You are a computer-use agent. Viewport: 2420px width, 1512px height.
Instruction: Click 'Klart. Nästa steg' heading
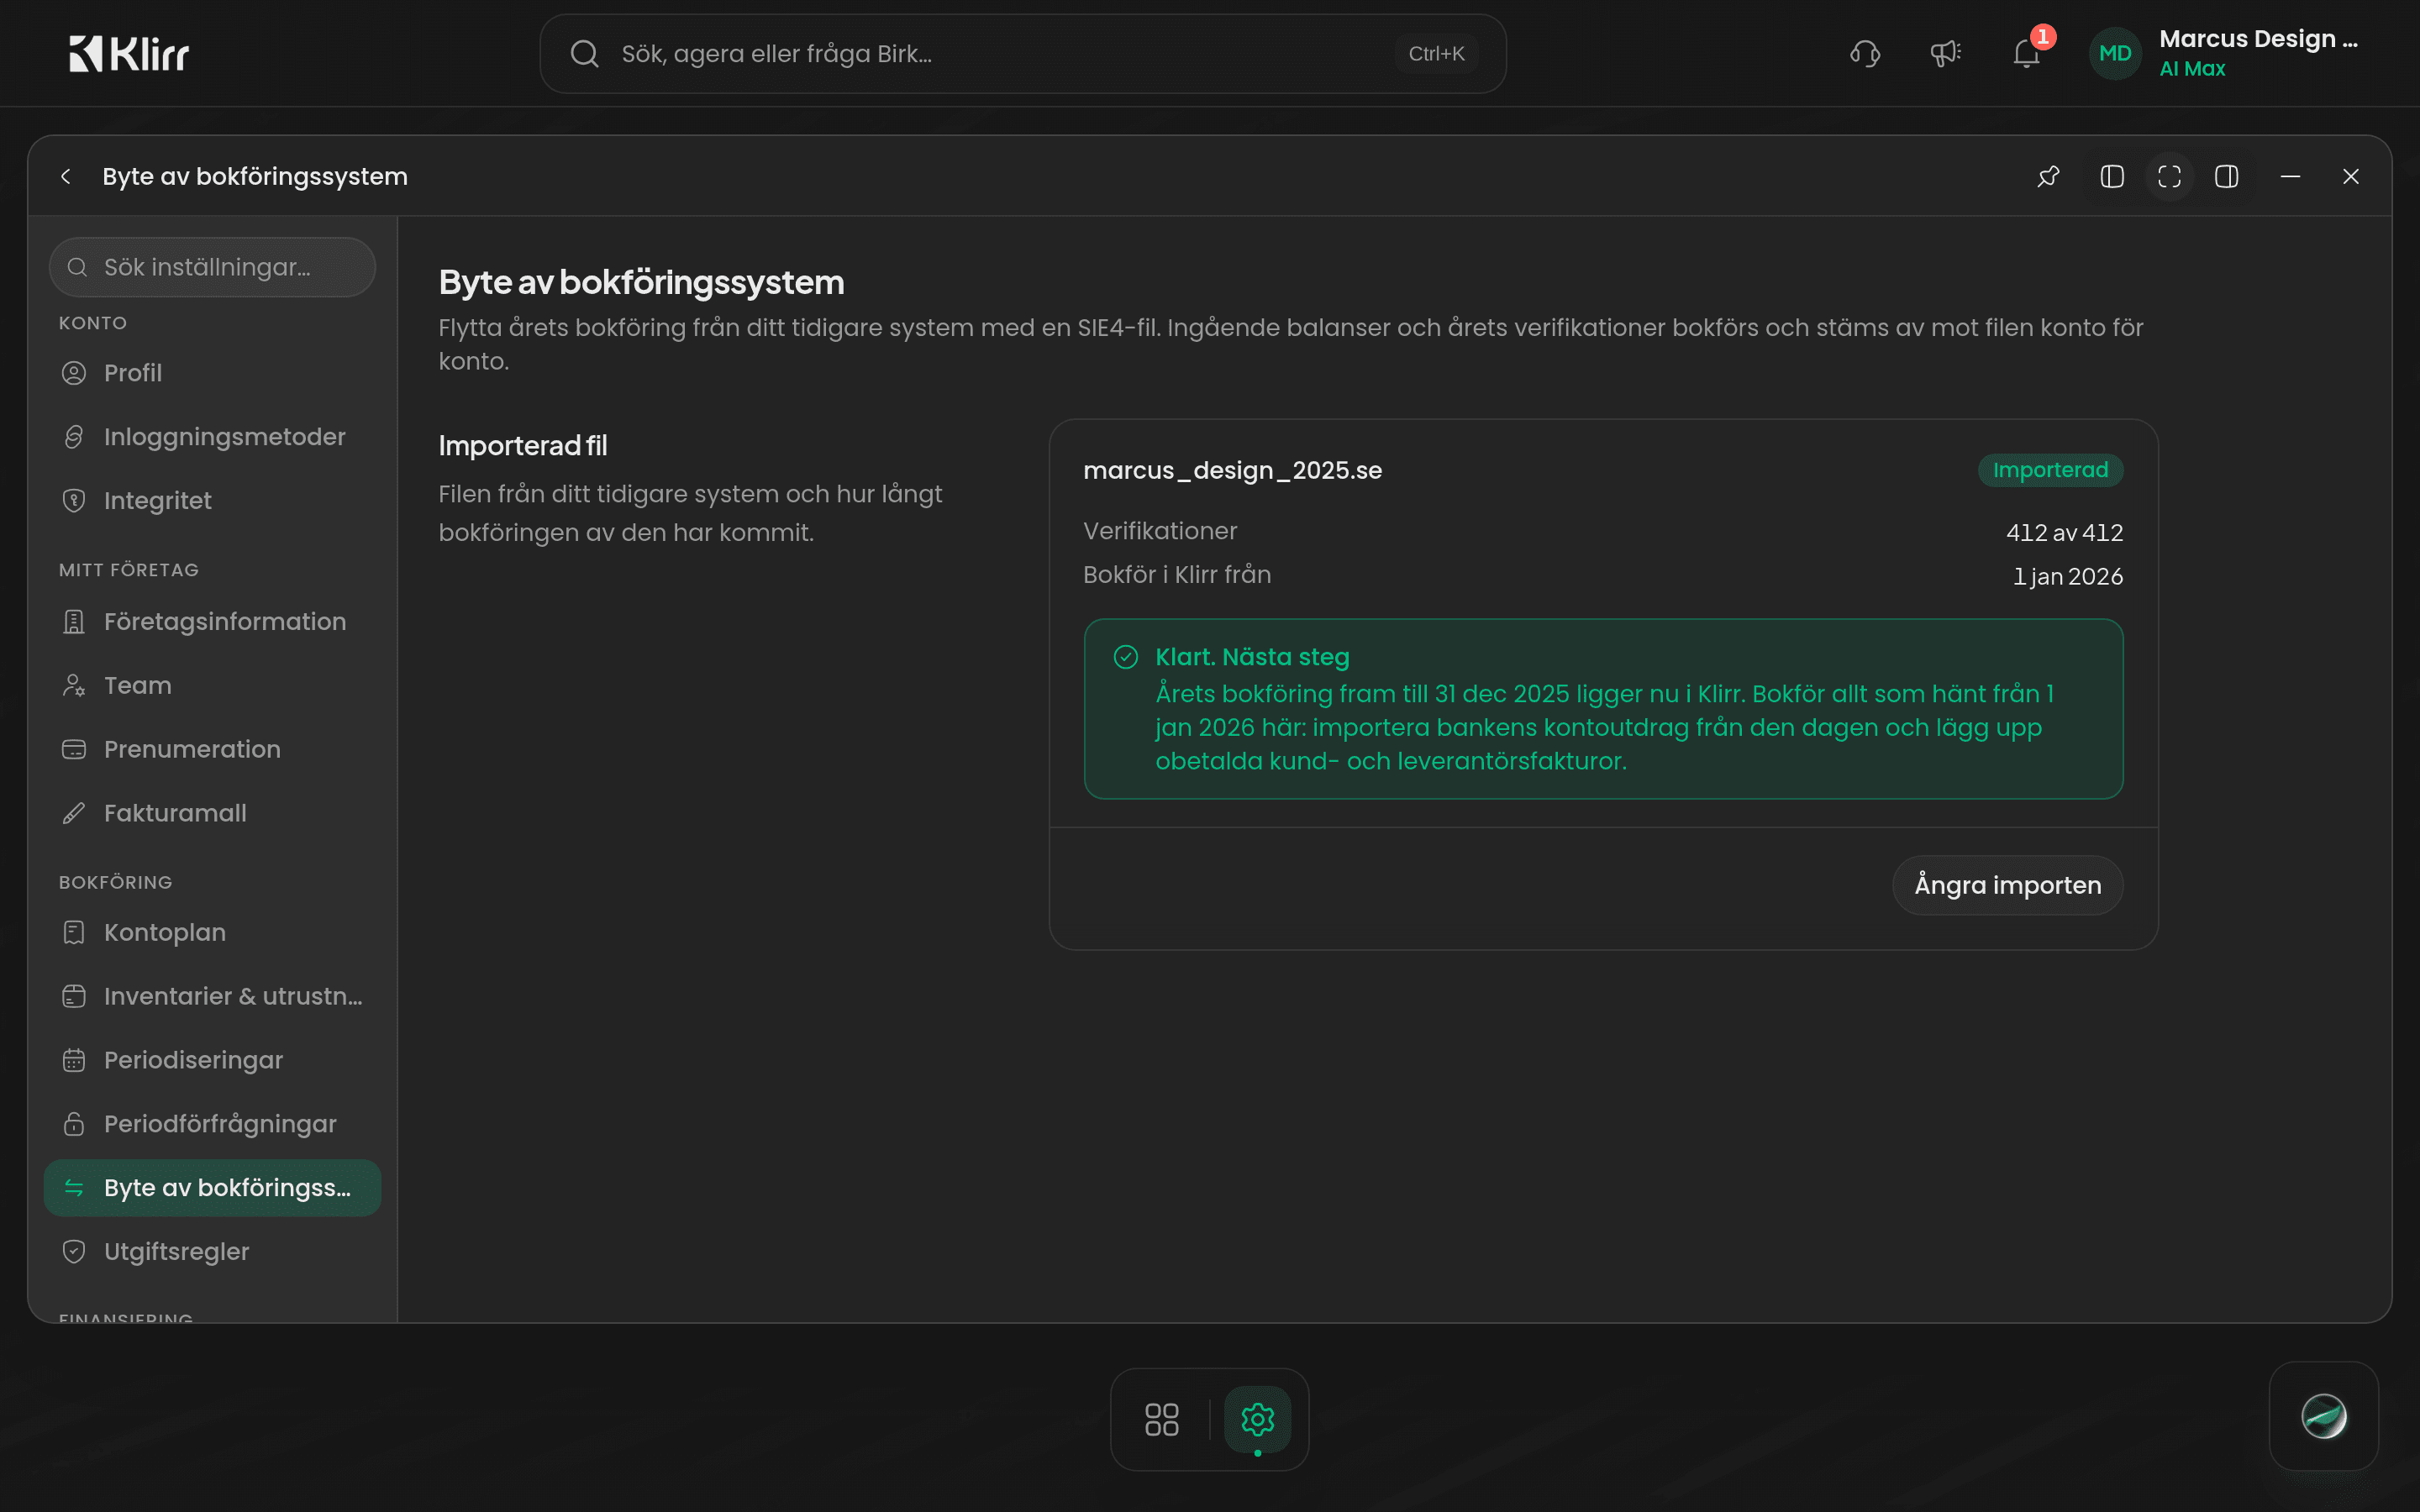point(1252,657)
